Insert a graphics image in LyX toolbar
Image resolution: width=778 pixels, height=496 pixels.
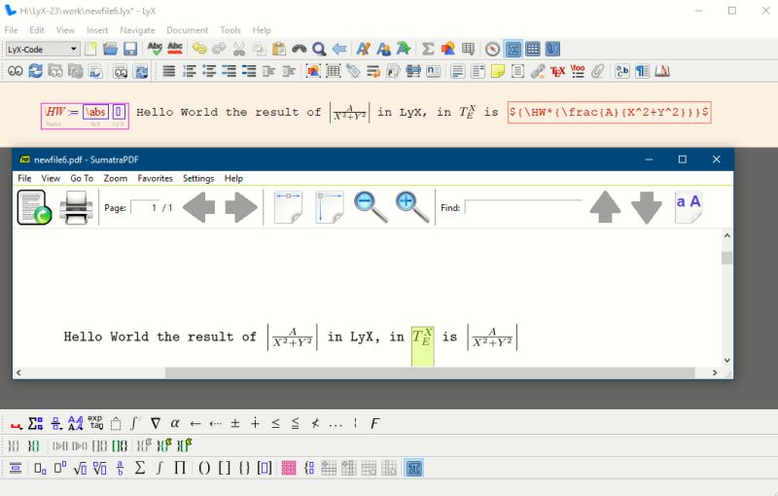(448, 49)
